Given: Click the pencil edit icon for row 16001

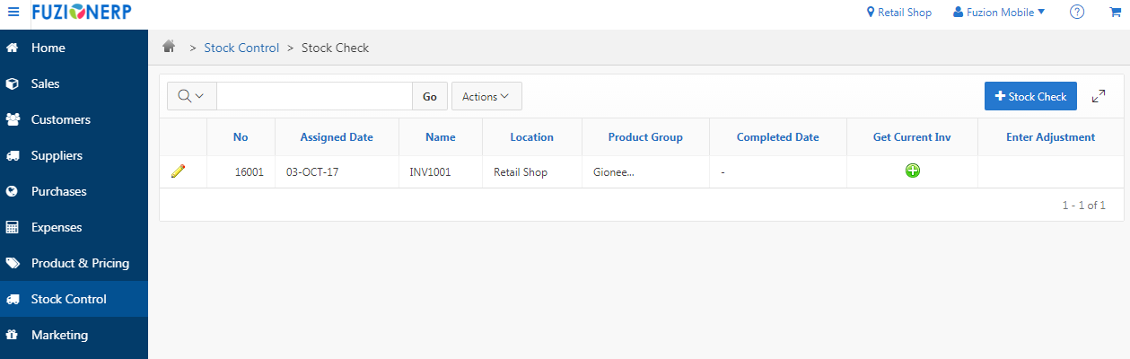Looking at the screenshot, I should coord(178,171).
